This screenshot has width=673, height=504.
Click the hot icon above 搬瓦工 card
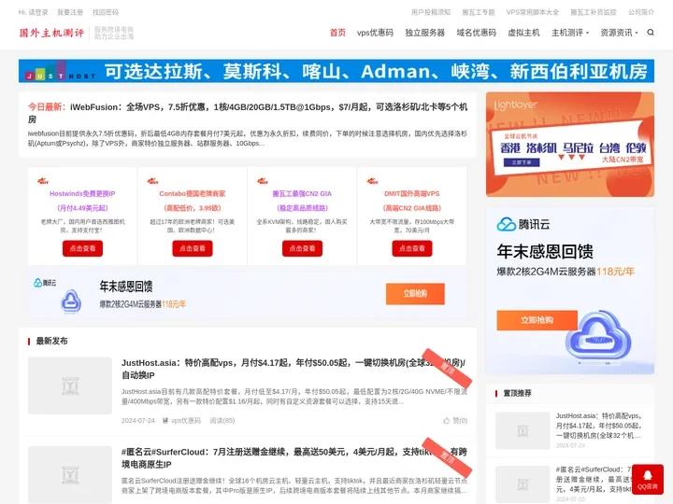click(x=263, y=181)
